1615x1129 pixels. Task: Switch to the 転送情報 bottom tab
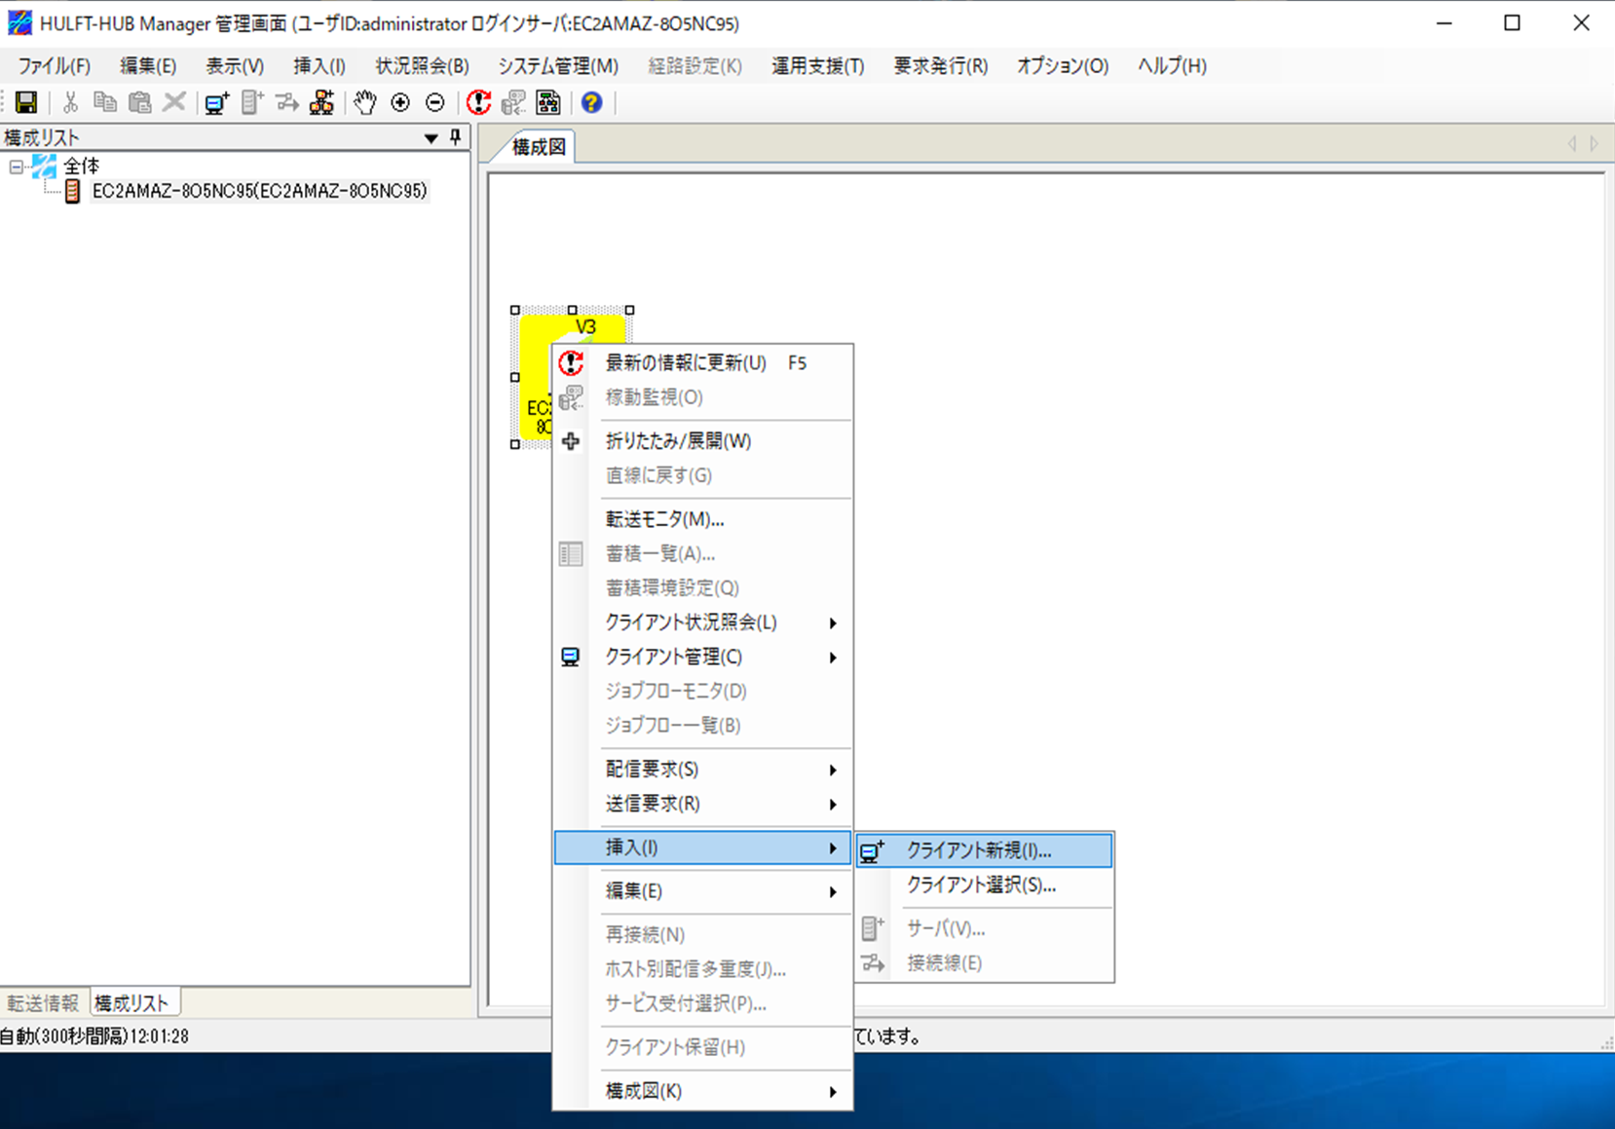point(43,1002)
